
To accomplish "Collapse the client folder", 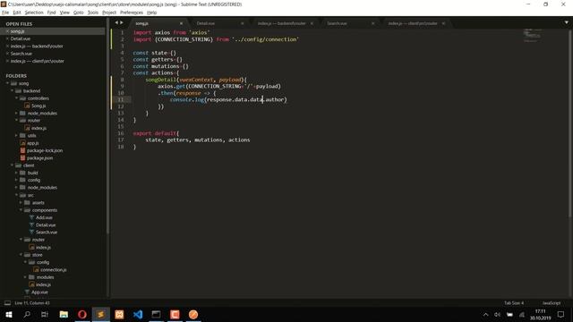I will click(12, 165).
